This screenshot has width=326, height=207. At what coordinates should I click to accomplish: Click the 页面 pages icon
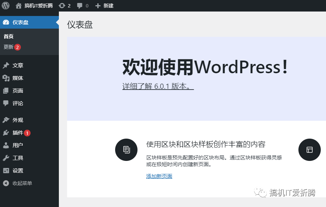pyautogui.click(x=6, y=91)
